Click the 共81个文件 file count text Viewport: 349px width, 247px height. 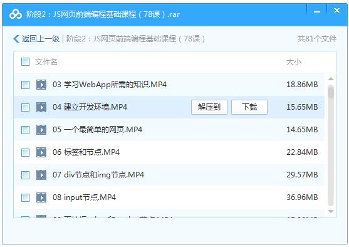click(317, 39)
